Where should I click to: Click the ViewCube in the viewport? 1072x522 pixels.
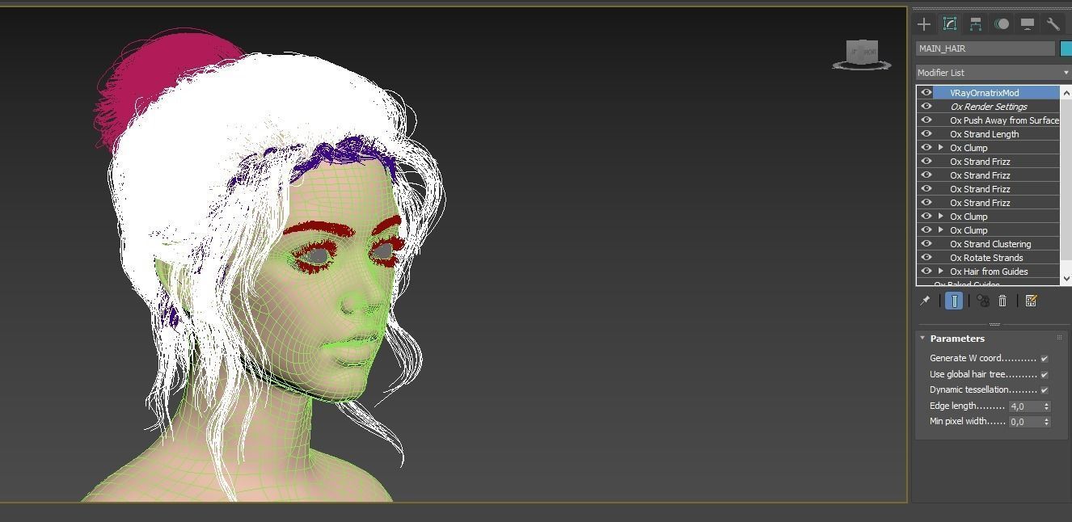pyautogui.click(x=862, y=54)
